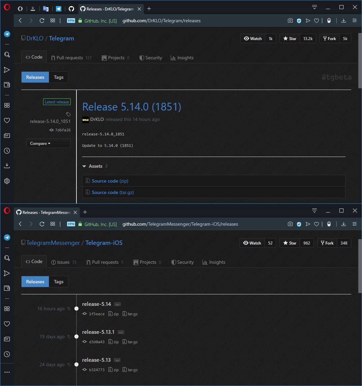Viewport: 362px width, 386px height.
Task: Watch the Telegram-iOS repository
Action: [x=252, y=243]
